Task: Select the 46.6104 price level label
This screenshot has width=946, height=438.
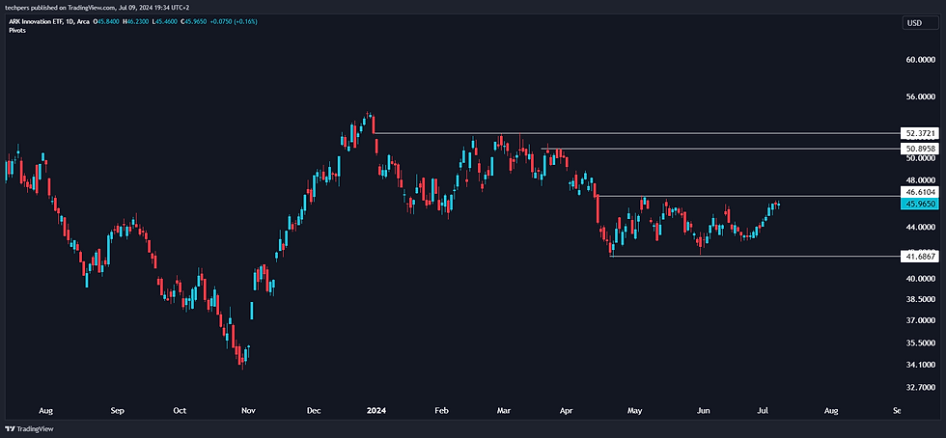Action: pos(918,192)
